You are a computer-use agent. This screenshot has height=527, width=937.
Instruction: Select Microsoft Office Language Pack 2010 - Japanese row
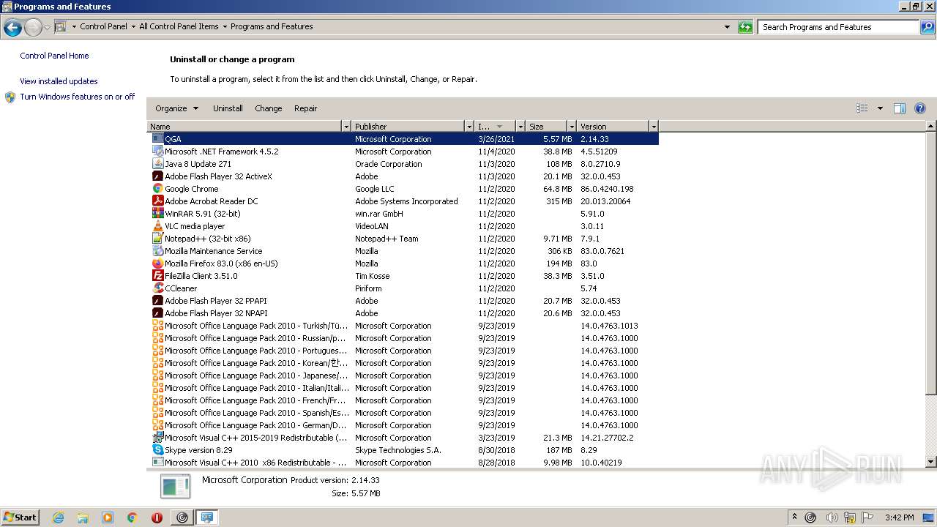[403, 375]
